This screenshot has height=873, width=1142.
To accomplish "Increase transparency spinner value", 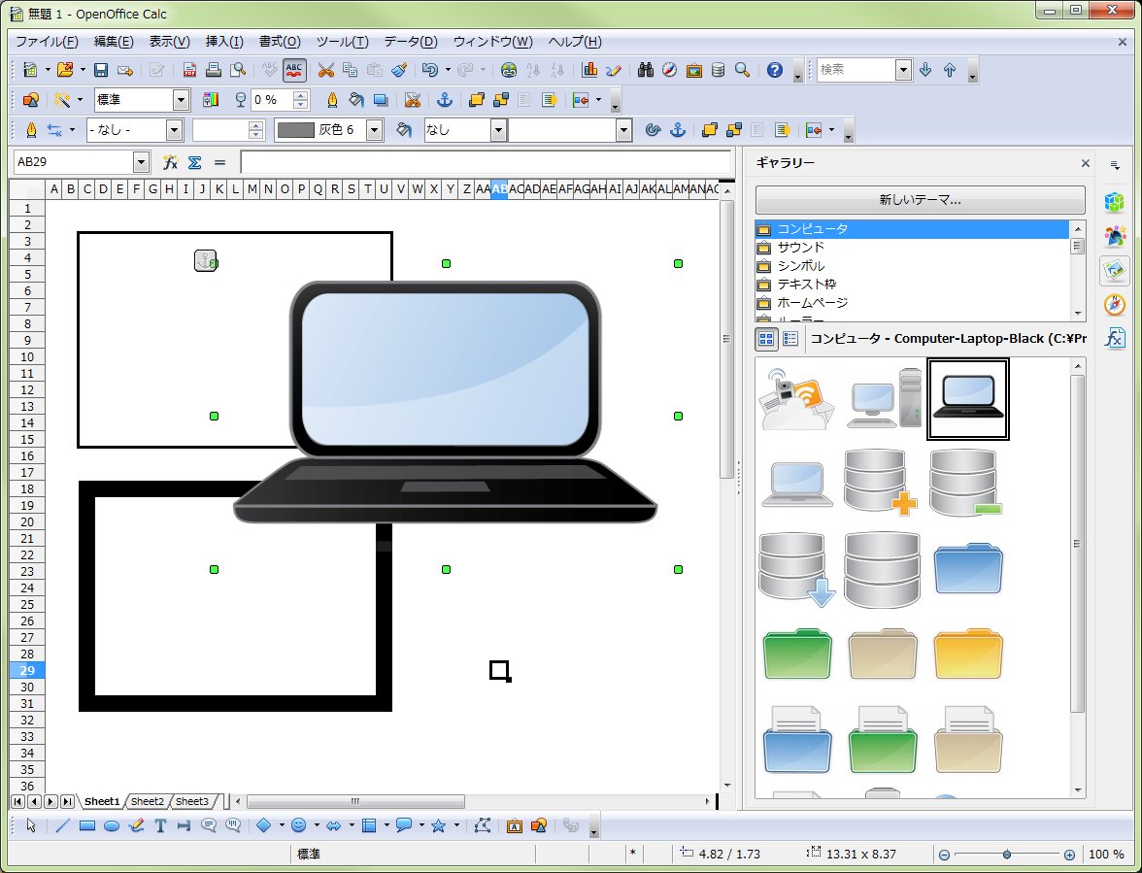I will (x=301, y=94).
